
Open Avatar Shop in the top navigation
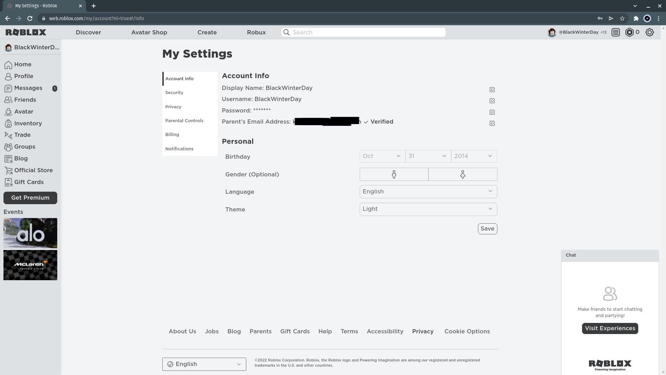tap(149, 32)
